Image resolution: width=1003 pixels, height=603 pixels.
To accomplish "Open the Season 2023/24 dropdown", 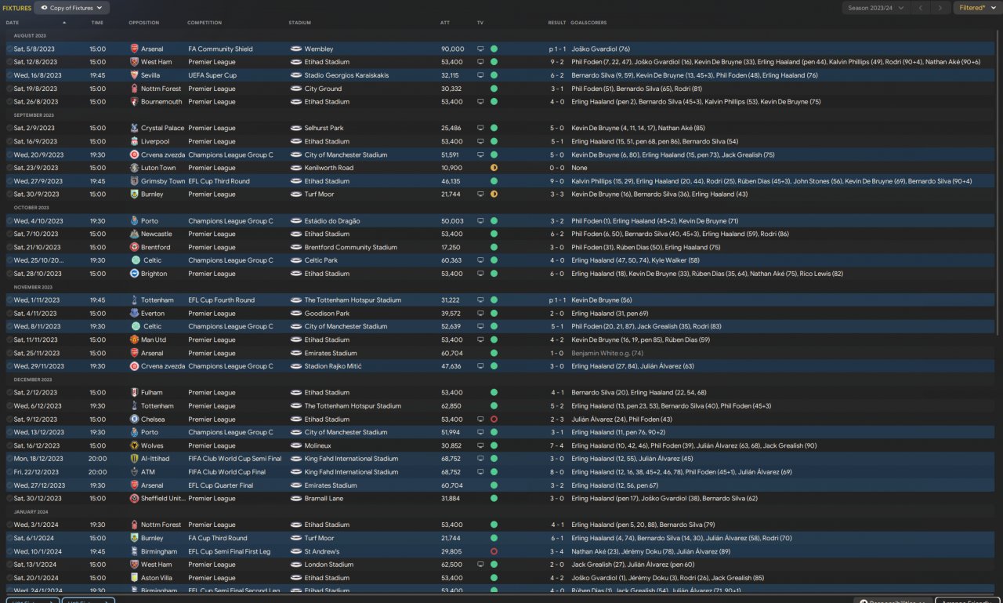I will [876, 8].
